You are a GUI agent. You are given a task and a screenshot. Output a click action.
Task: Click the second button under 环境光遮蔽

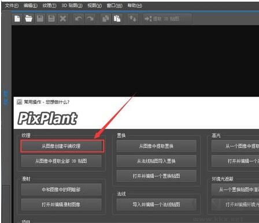(235, 205)
